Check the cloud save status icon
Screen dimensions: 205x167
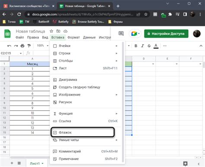[x=65, y=31]
